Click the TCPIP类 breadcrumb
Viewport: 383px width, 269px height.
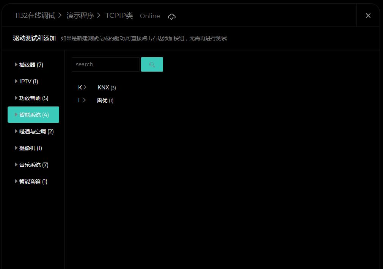pyautogui.click(x=119, y=16)
